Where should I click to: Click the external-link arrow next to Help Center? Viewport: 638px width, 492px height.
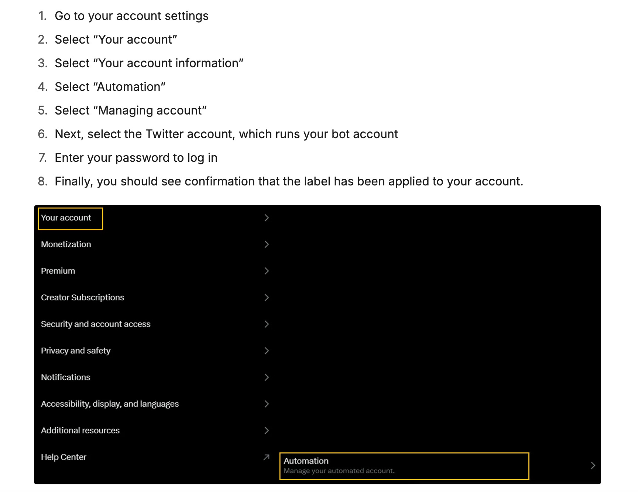click(266, 457)
